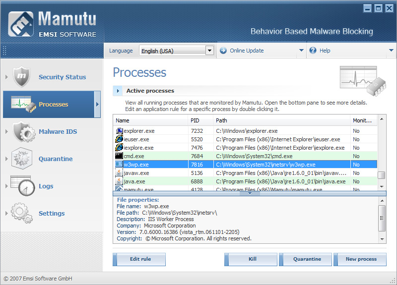The width and height of the screenshot is (397, 285).
Task: Select the explorer.exe process name
Action: pos(139,131)
